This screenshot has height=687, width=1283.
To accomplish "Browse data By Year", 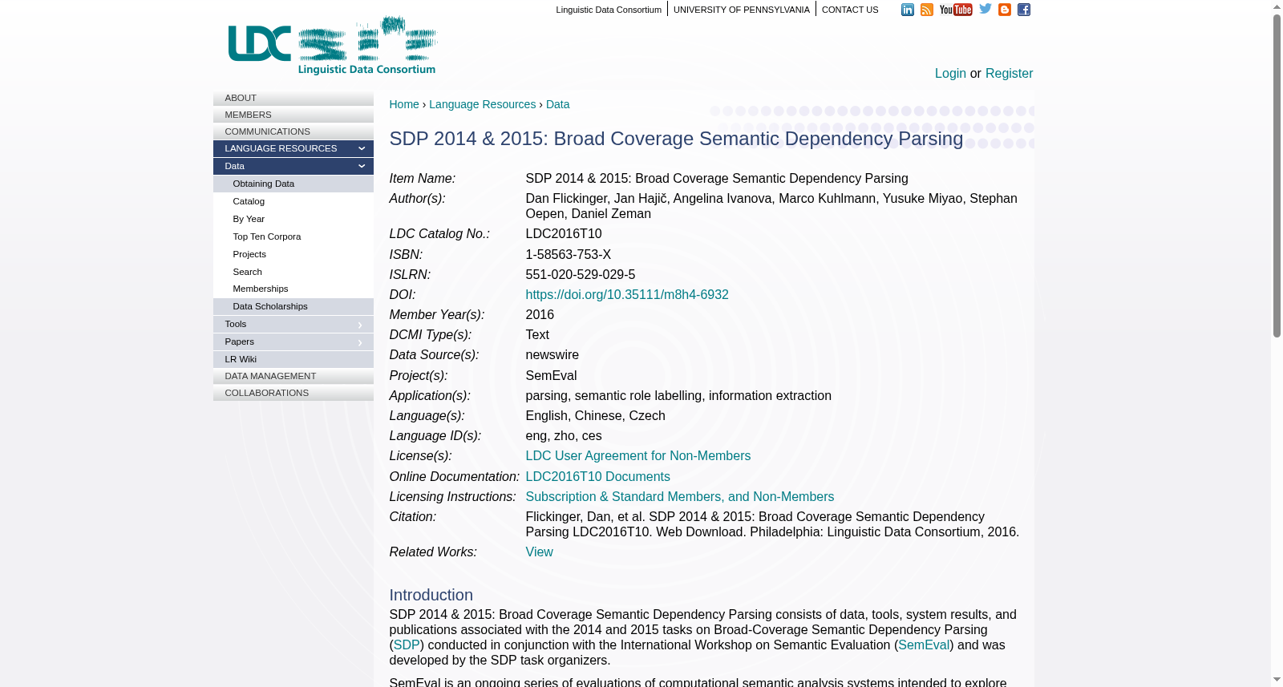I will (293, 219).
